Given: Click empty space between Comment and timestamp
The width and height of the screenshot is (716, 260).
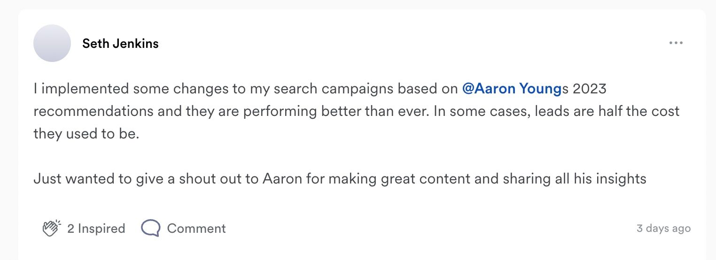Looking at the screenshot, I should pos(423,229).
